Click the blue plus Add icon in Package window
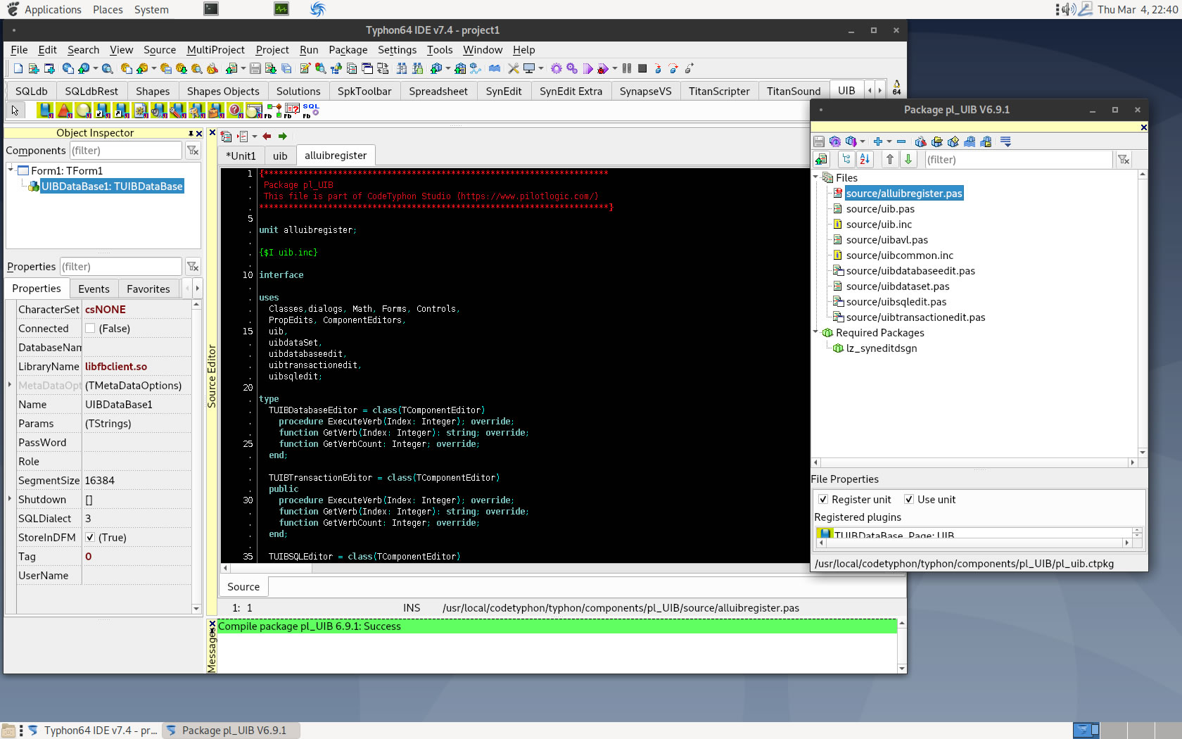Viewport: 1182px width, 739px height. (877, 141)
